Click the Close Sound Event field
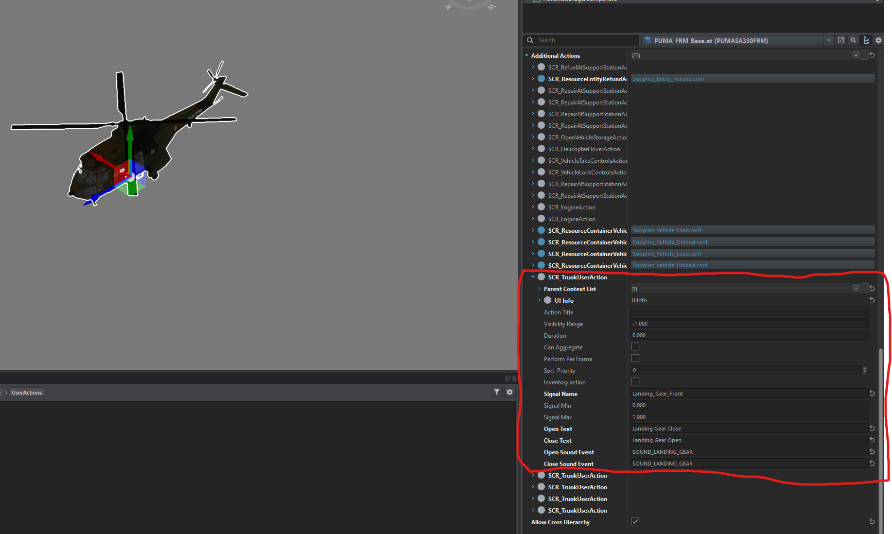The image size is (892, 534). coord(749,464)
